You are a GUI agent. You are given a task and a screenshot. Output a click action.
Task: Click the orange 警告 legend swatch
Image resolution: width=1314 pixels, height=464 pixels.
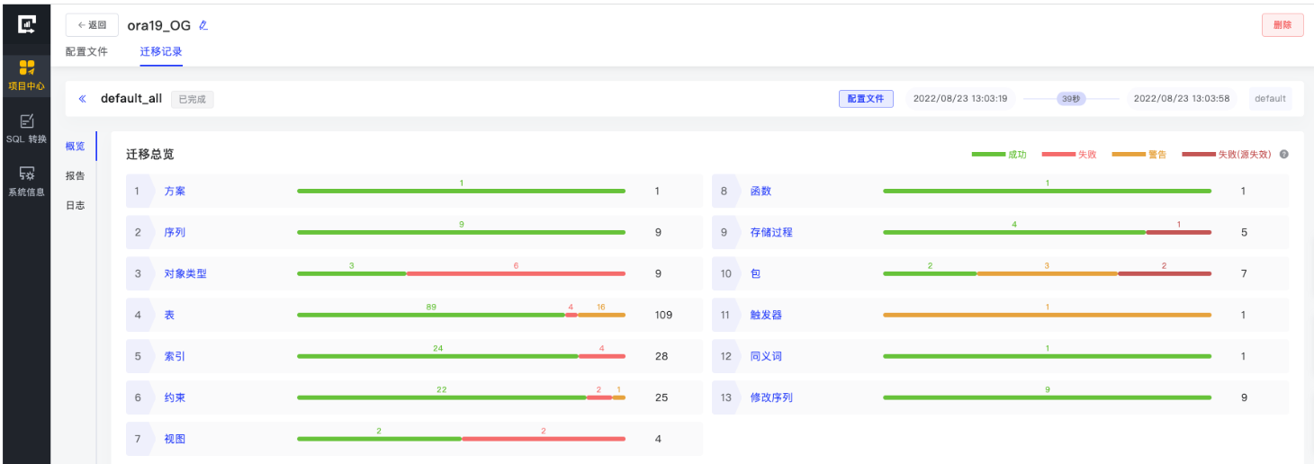pos(1128,155)
